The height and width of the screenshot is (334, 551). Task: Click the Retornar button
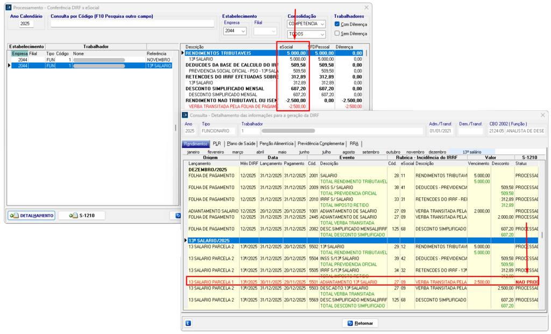[360, 323]
